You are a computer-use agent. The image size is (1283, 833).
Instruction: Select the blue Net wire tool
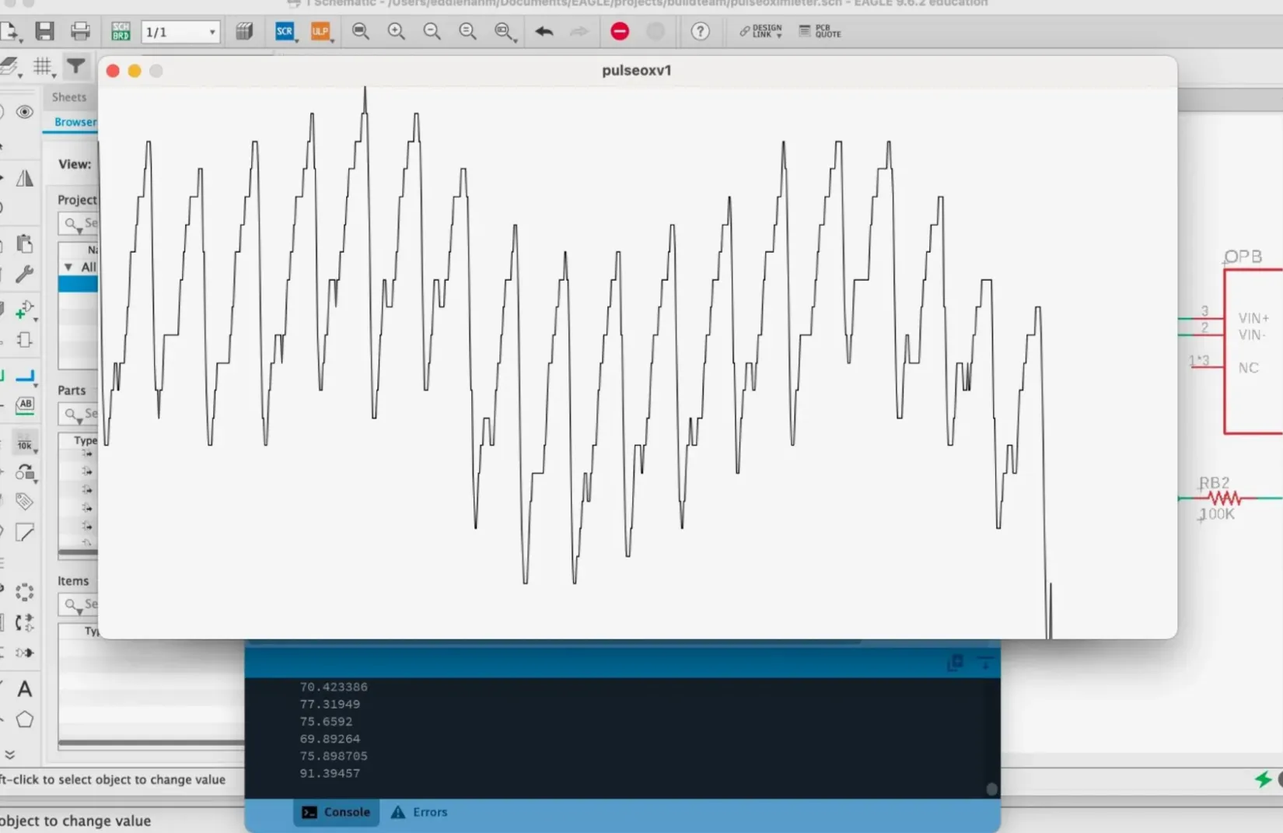point(25,377)
